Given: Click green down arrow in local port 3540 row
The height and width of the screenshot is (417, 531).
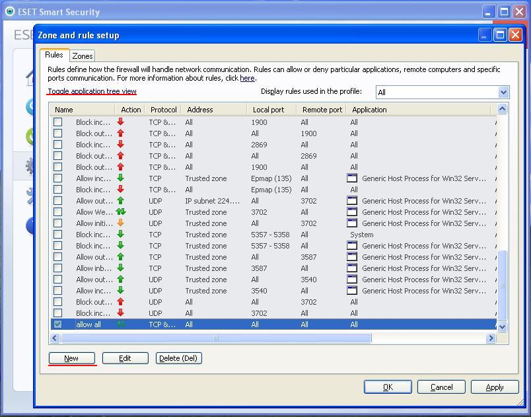Looking at the screenshot, I should tap(120, 290).
